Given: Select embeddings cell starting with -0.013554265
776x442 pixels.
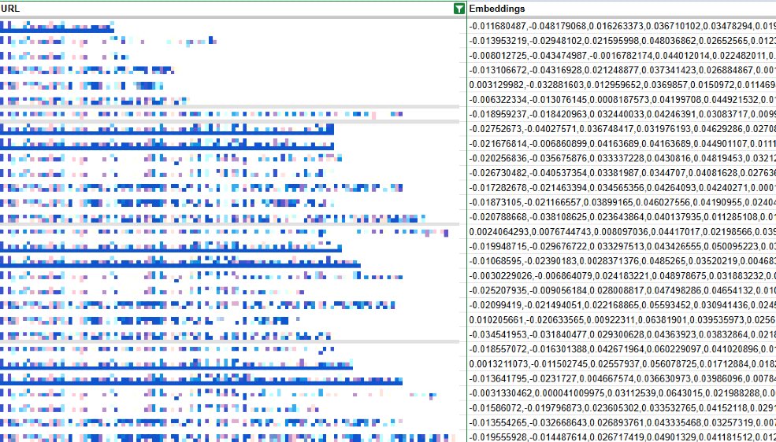Looking at the screenshot, I should pos(622,423).
